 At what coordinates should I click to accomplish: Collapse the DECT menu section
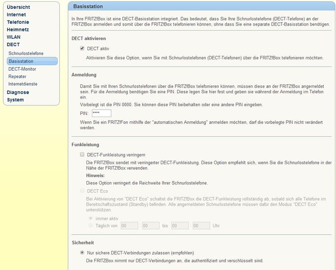coord(13,45)
